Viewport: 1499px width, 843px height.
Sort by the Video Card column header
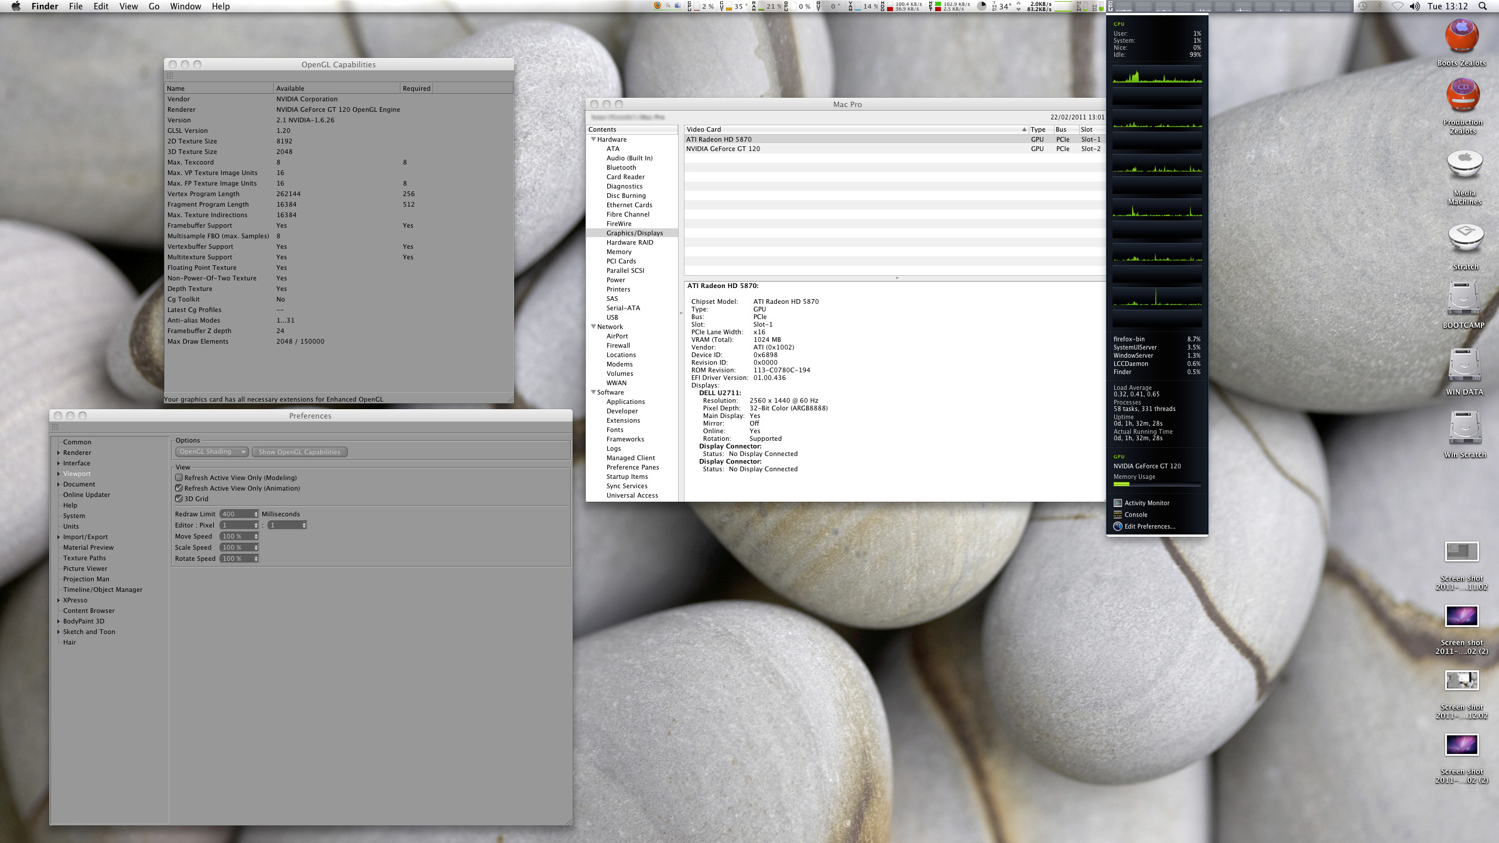click(856, 129)
